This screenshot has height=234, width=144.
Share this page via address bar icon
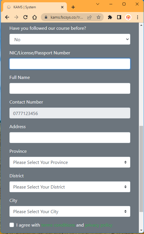tap(89, 17)
